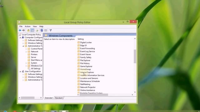Select the Event Viewer entry
The width and height of the screenshot is (200, 112).
tap(85, 54)
